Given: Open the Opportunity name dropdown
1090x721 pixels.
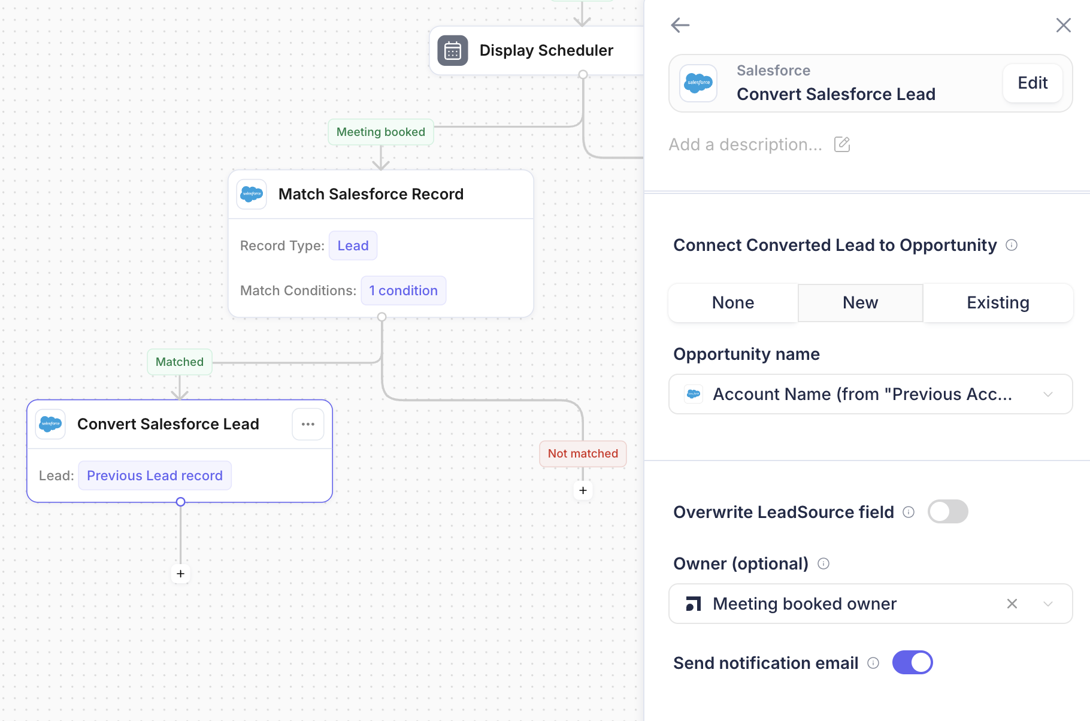Looking at the screenshot, I should coord(870,394).
